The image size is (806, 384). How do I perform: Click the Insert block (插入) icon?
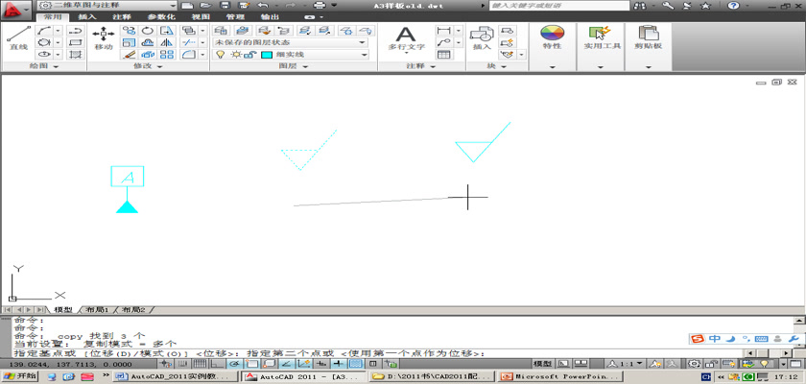click(x=482, y=38)
